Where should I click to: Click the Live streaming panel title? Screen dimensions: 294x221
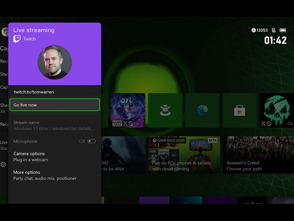[34, 30]
